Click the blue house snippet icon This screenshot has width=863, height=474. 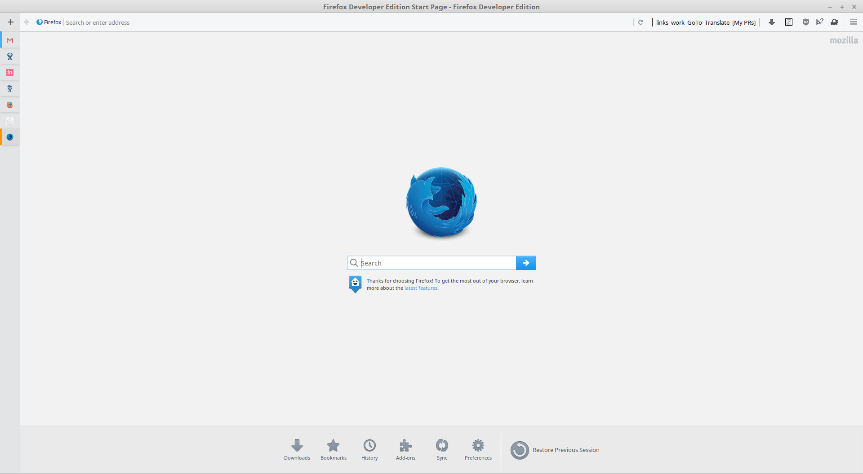coord(355,284)
